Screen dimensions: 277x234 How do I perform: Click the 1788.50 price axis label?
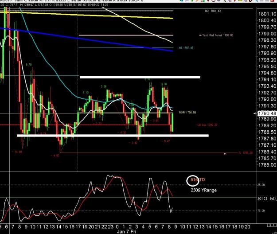tap(267, 132)
